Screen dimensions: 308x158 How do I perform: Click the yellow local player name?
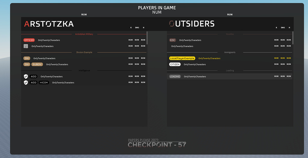click(209, 58)
